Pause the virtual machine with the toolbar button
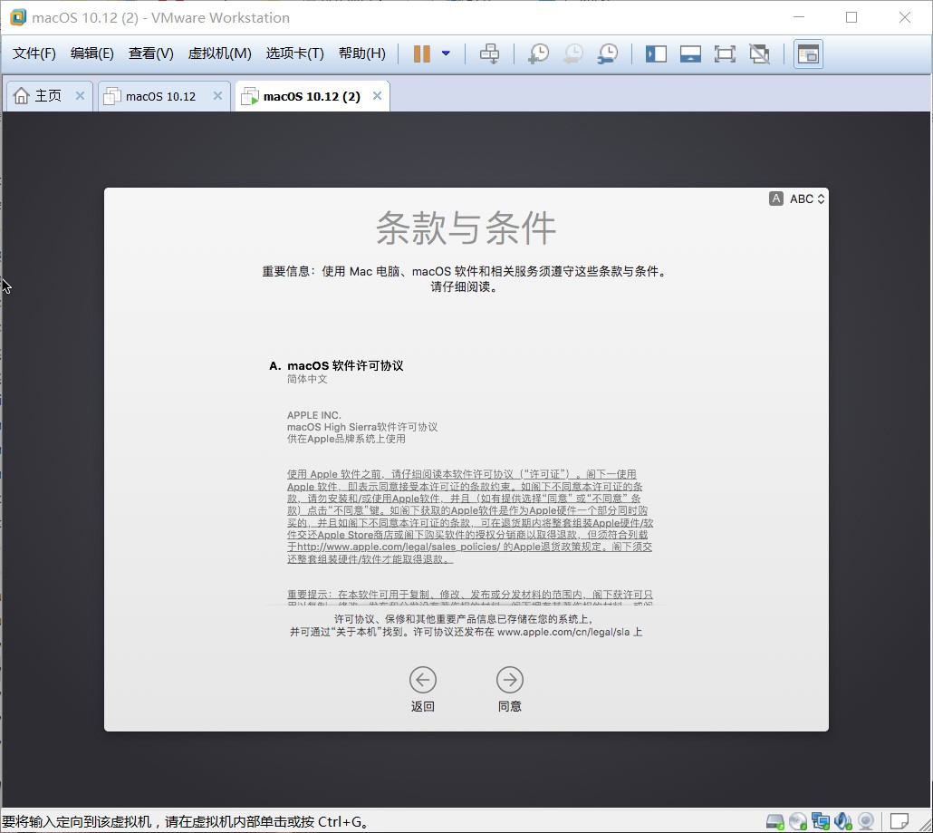 (x=422, y=53)
